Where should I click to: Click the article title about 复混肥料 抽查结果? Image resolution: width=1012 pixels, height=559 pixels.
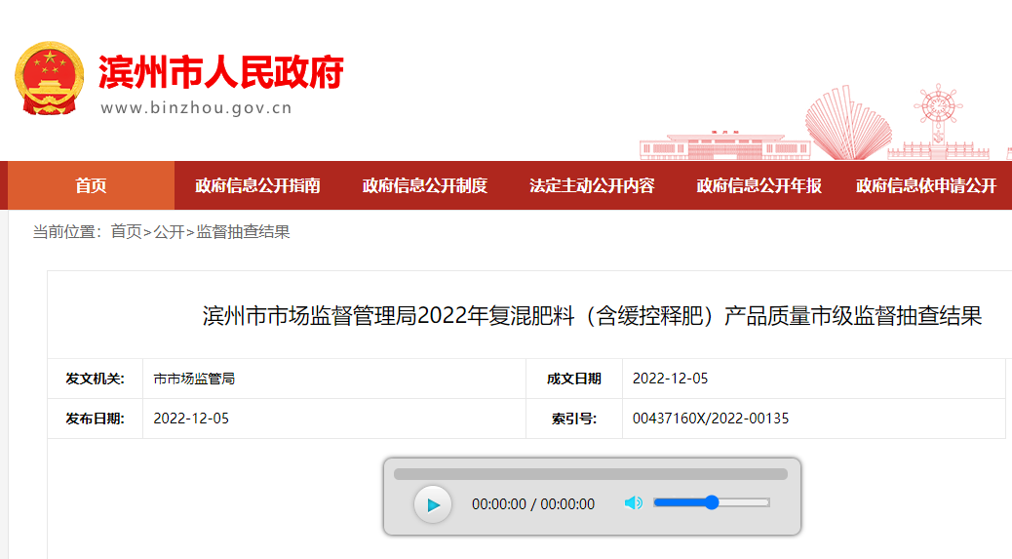point(592,316)
